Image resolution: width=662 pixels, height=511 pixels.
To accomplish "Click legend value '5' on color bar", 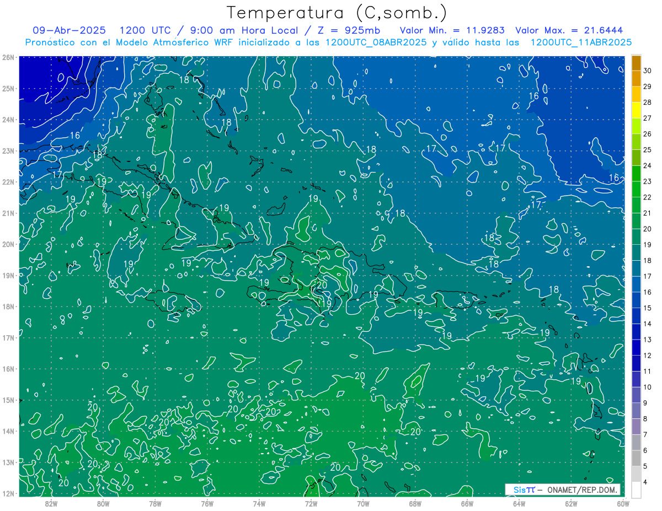I will pyautogui.click(x=645, y=466).
